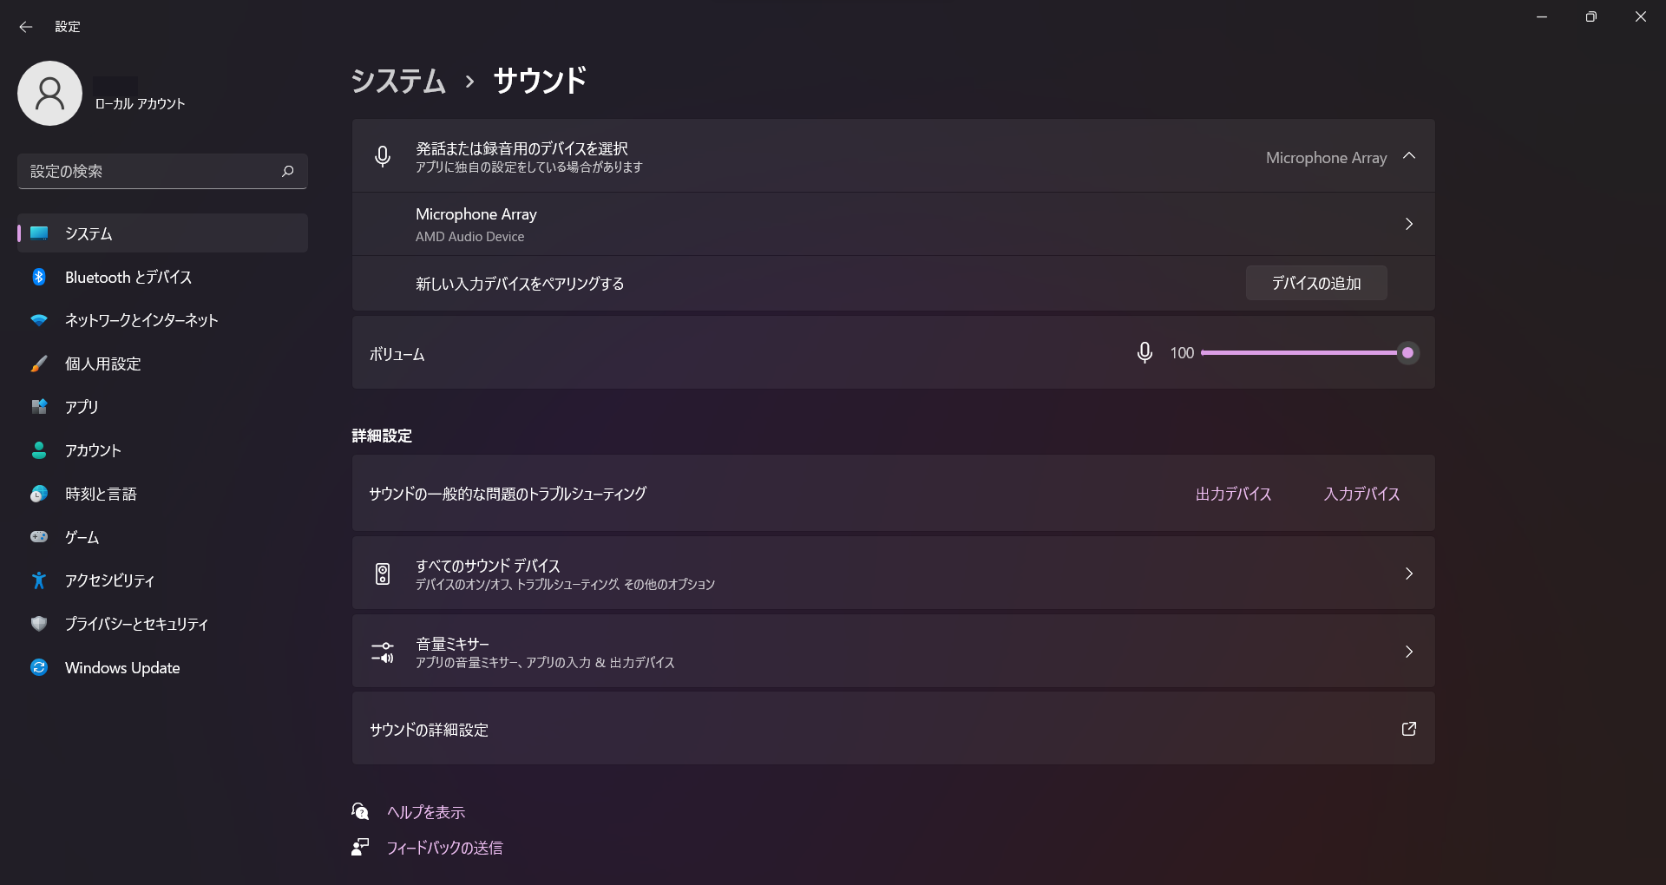Click the デバイスの追加 button

1316,283
